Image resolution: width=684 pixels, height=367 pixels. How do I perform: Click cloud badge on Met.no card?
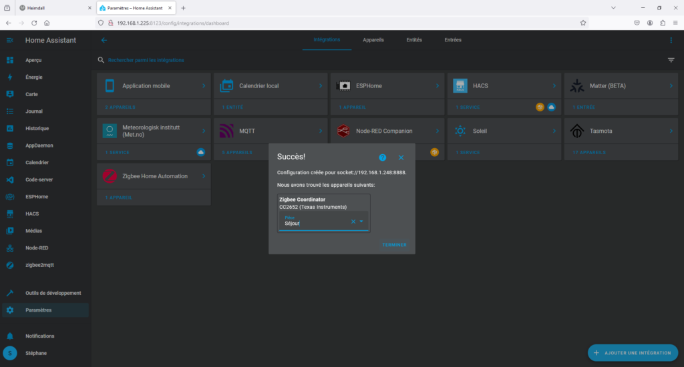200,152
